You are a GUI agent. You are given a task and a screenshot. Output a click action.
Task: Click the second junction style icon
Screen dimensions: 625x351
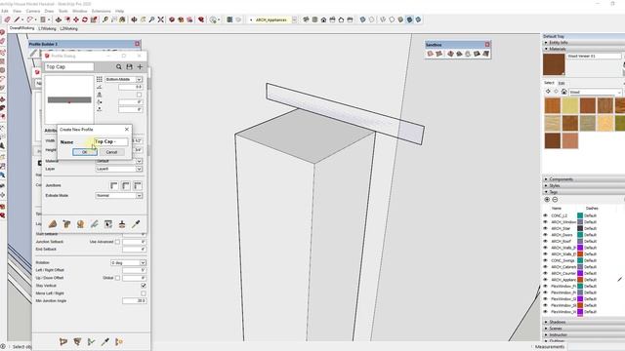click(x=126, y=185)
